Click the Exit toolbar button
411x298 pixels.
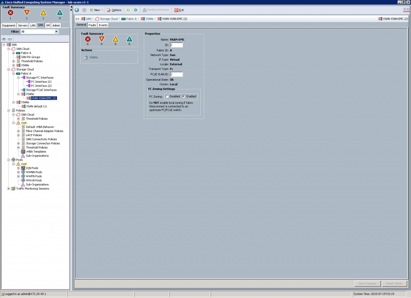pyautogui.click(x=179, y=10)
